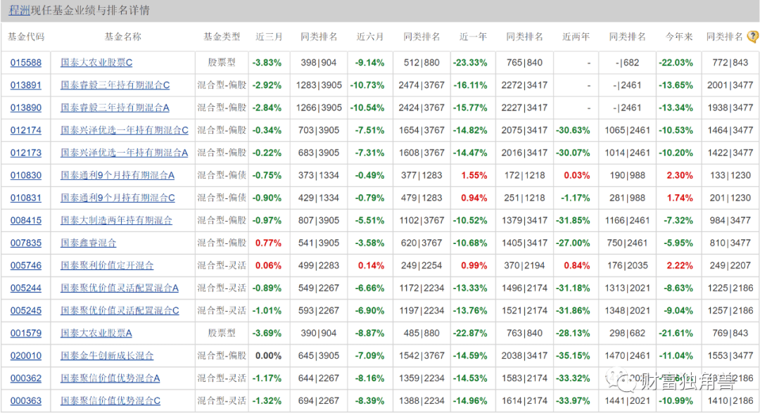The height and width of the screenshot is (415, 760).
Task: Click the 基金代码 column header
Action: point(26,37)
